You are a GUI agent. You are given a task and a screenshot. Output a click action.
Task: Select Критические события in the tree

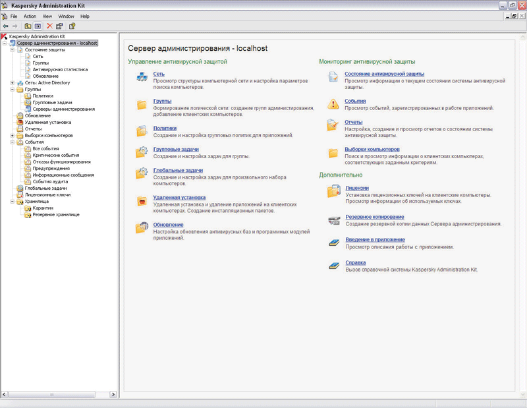pos(56,156)
